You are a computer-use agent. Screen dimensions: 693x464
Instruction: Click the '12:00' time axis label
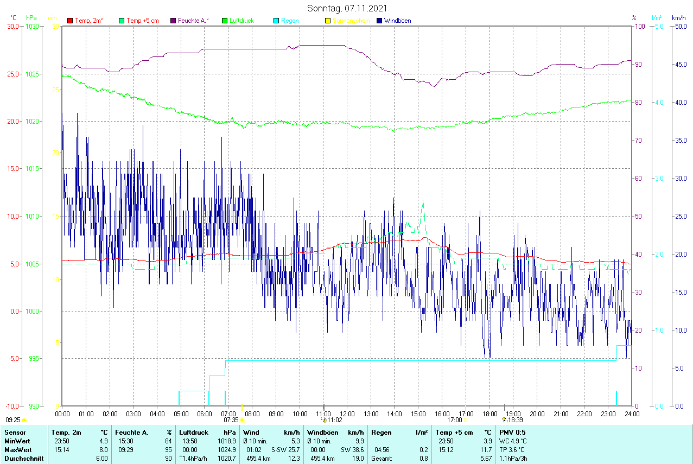(347, 414)
